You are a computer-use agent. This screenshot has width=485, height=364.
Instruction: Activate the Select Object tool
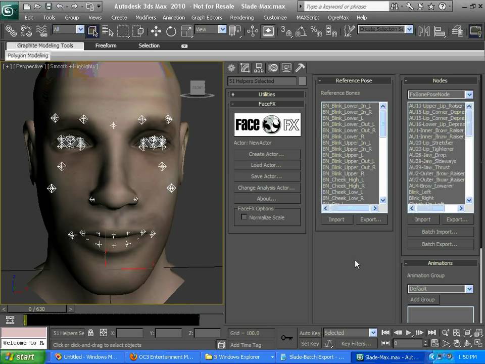pos(93,31)
